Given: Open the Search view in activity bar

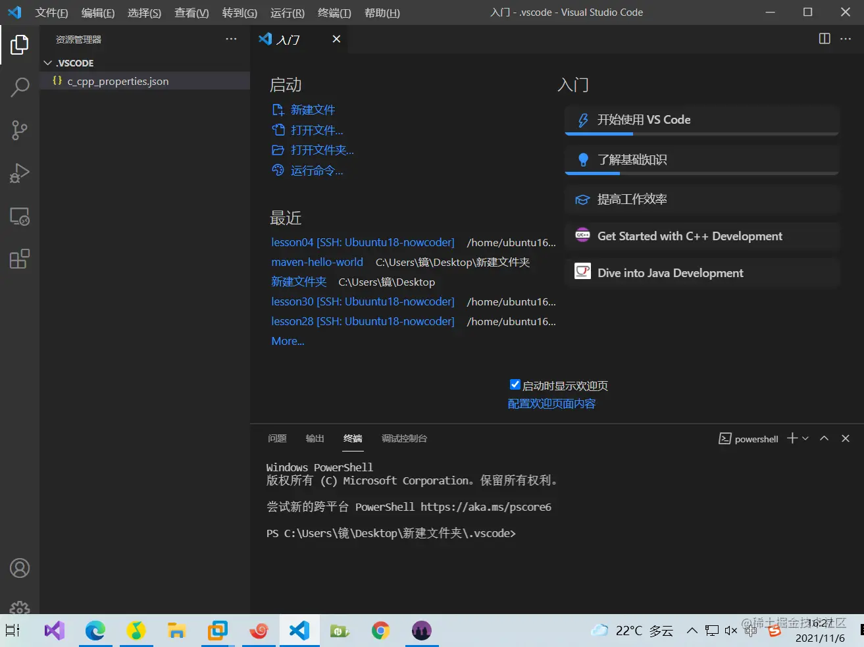Looking at the screenshot, I should [20, 87].
